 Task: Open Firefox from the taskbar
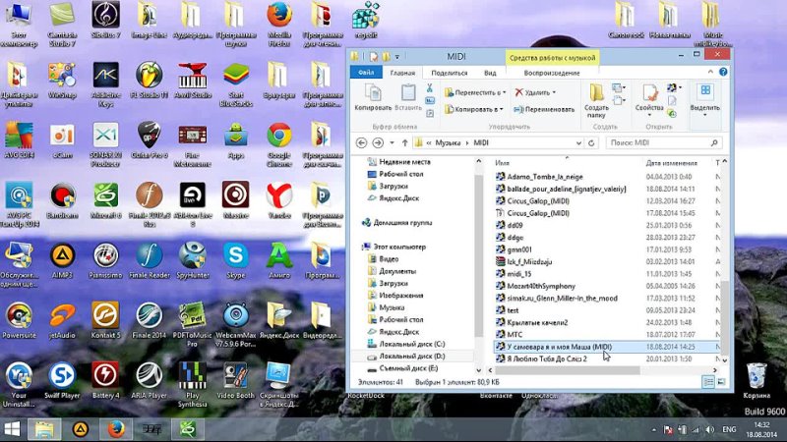coord(116,429)
